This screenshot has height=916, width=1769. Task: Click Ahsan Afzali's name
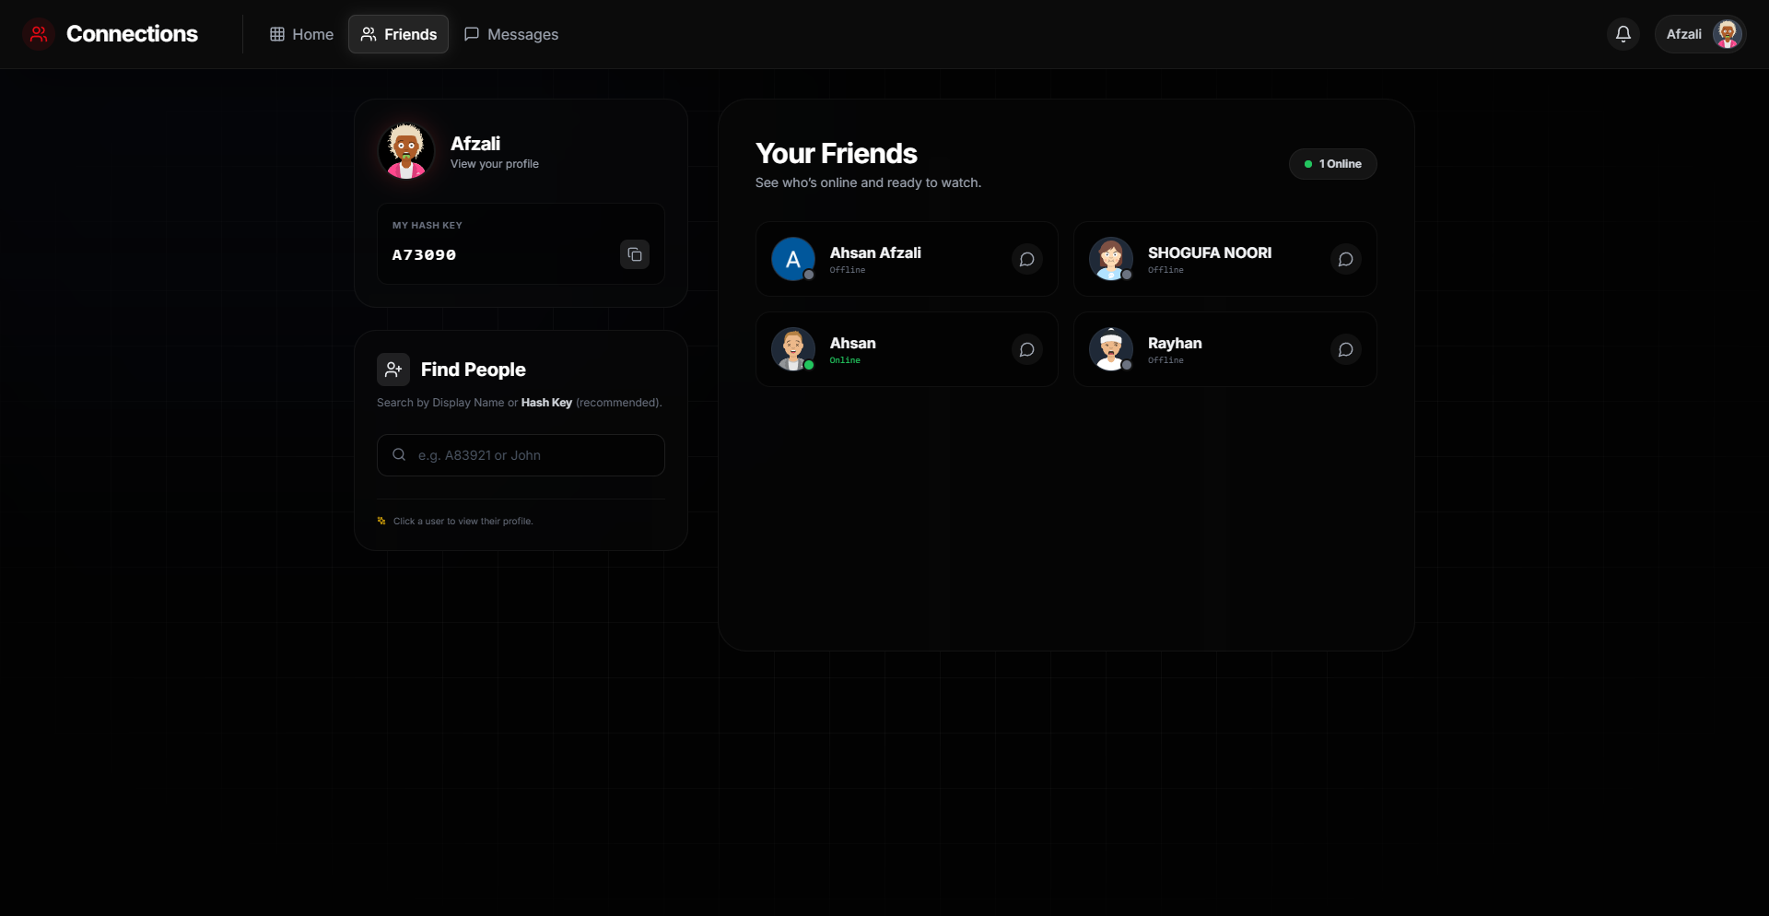click(x=875, y=252)
